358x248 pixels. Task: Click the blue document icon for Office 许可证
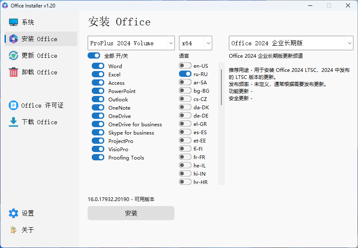coord(13,105)
